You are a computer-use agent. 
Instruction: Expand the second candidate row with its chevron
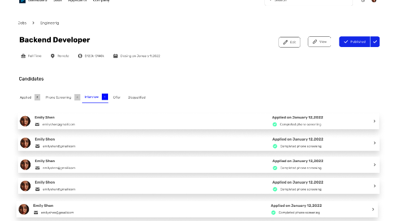pyautogui.click(x=375, y=143)
